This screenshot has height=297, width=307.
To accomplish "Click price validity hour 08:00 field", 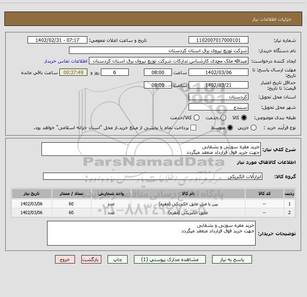I will pyautogui.click(x=158, y=85).
